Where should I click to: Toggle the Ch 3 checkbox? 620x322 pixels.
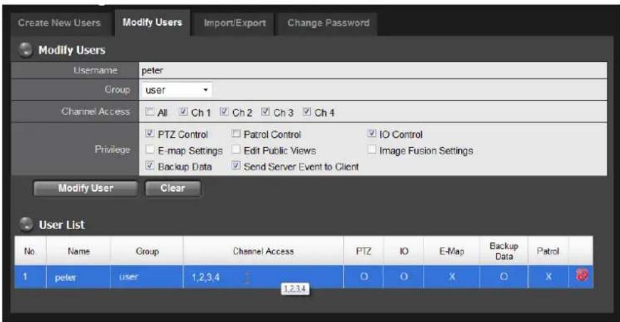265,112
